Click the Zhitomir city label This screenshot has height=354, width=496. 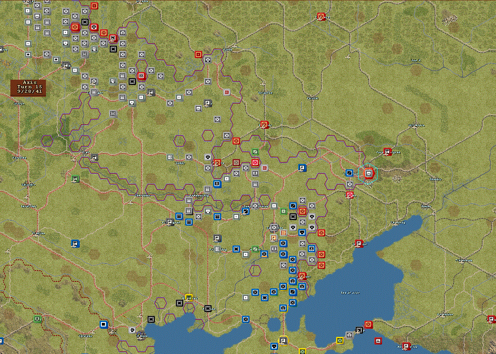[x=28, y=185]
